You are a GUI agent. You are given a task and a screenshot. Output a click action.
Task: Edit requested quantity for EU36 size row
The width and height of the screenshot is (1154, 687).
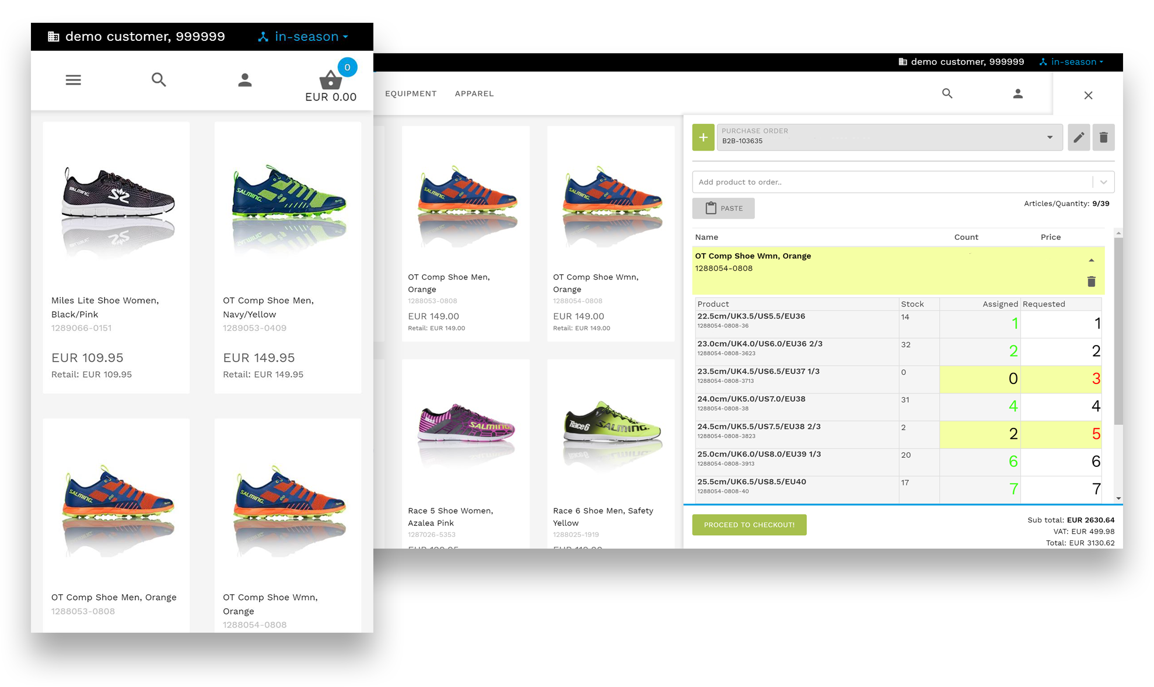pos(1061,323)
